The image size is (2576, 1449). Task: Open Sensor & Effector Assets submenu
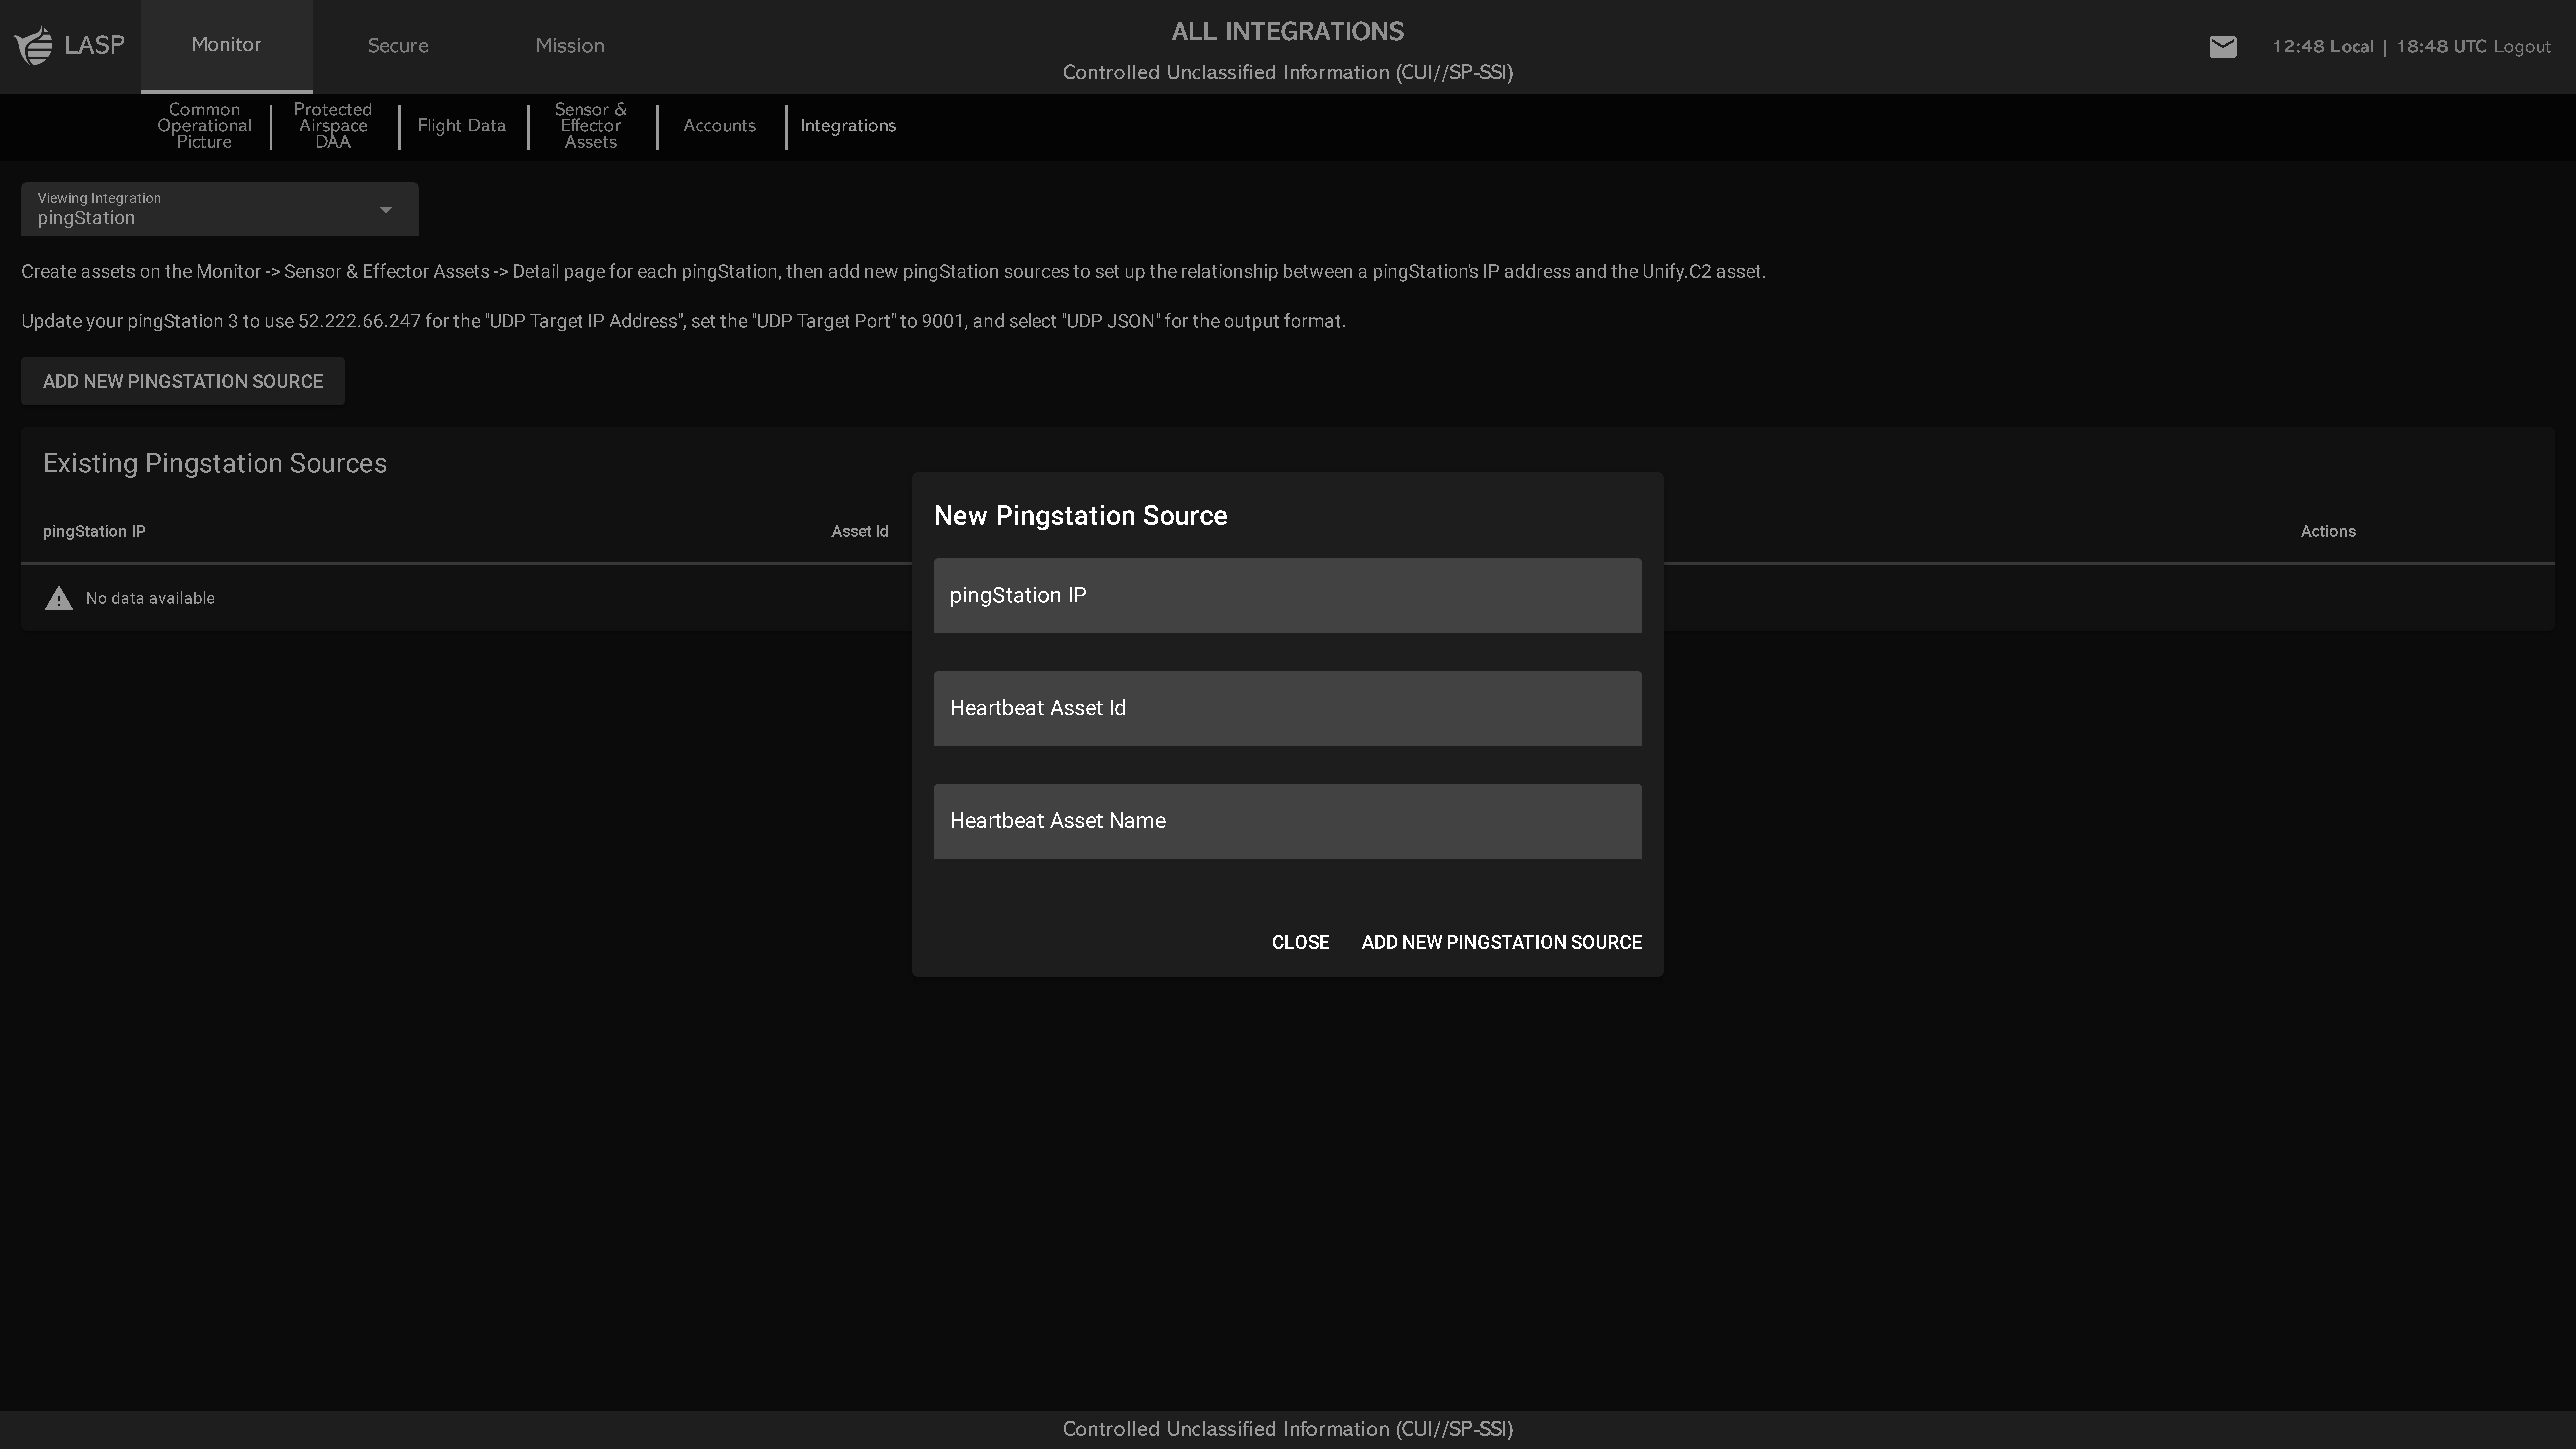[591, 126]
